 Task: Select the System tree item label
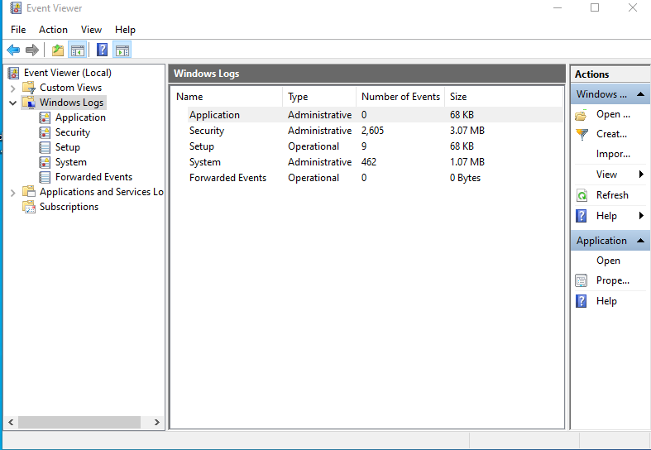[71, 162]
